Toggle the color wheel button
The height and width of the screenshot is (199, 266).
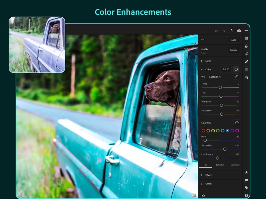click(236, 69)
